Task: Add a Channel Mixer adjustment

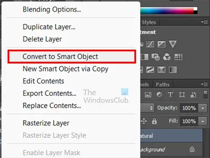Action: (x=167, y=57)
